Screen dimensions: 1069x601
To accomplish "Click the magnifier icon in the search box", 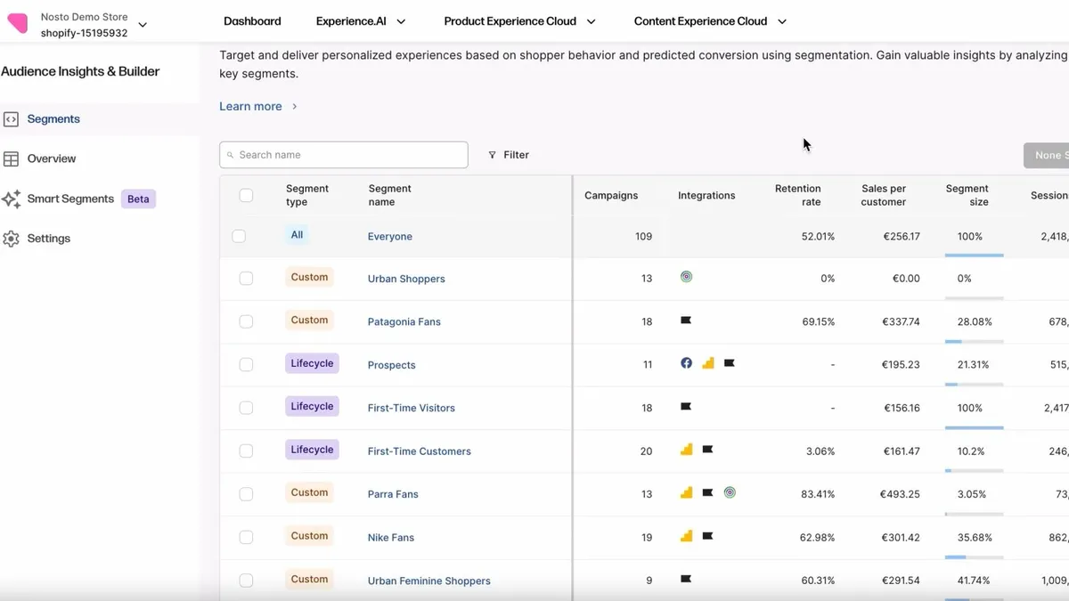I will [x=231, y=155].
